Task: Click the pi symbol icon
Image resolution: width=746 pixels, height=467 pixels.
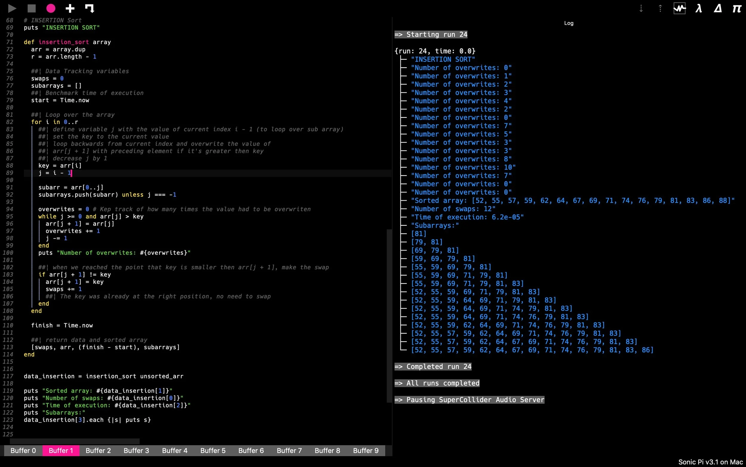Action: (x=737, y=8)
